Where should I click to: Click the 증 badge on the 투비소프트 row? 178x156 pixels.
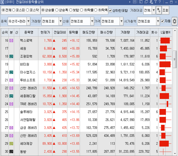point(11,80)
